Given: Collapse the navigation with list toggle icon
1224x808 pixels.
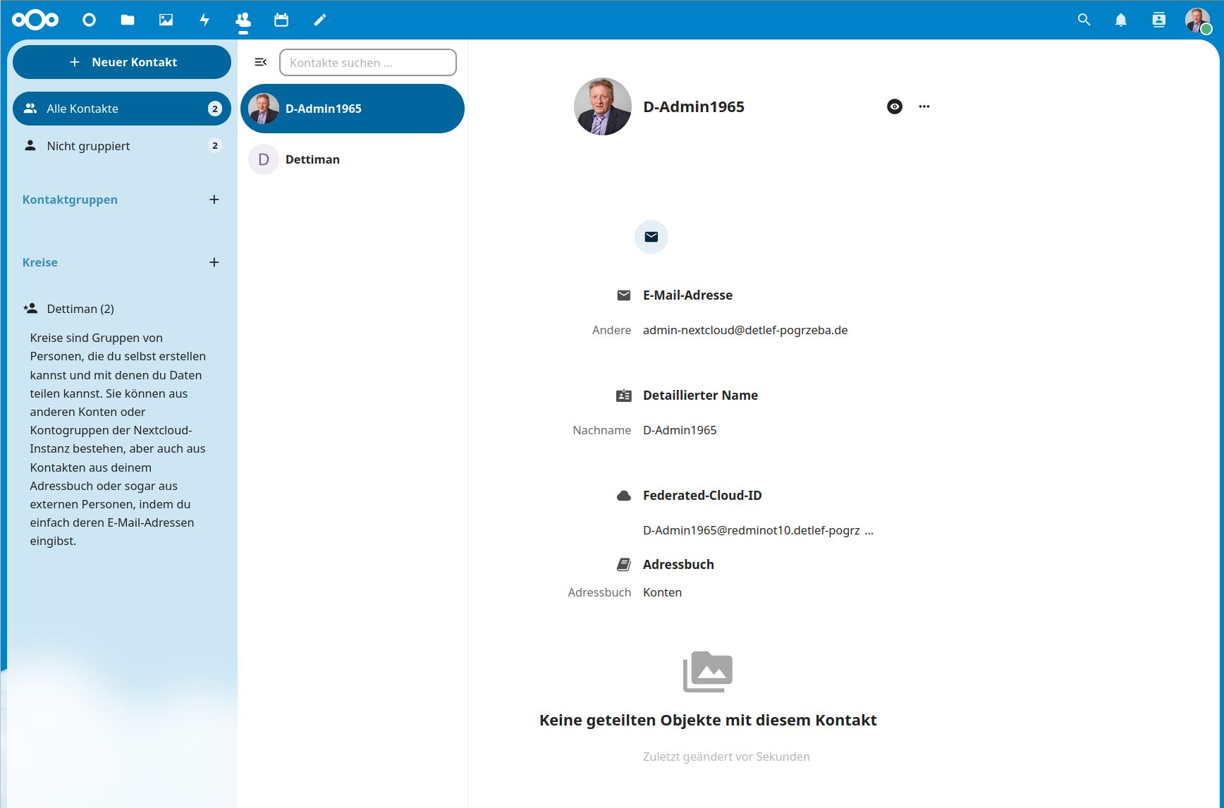Looking at the screenshot, I should pyautogui.click(x=260, y=62).
